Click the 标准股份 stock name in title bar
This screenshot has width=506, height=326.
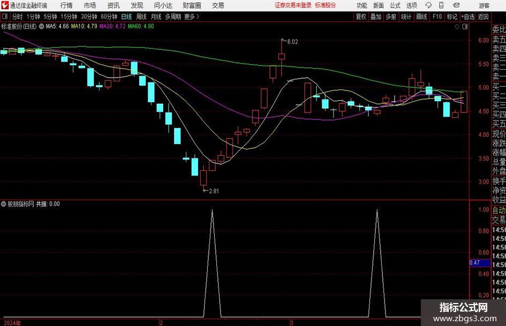tap(326, 5)
